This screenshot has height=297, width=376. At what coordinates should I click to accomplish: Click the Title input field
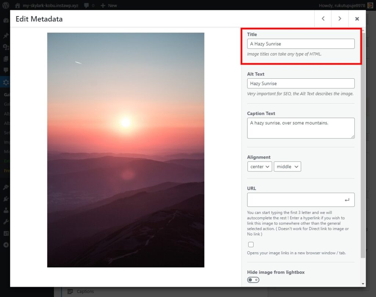pos(301,44)
